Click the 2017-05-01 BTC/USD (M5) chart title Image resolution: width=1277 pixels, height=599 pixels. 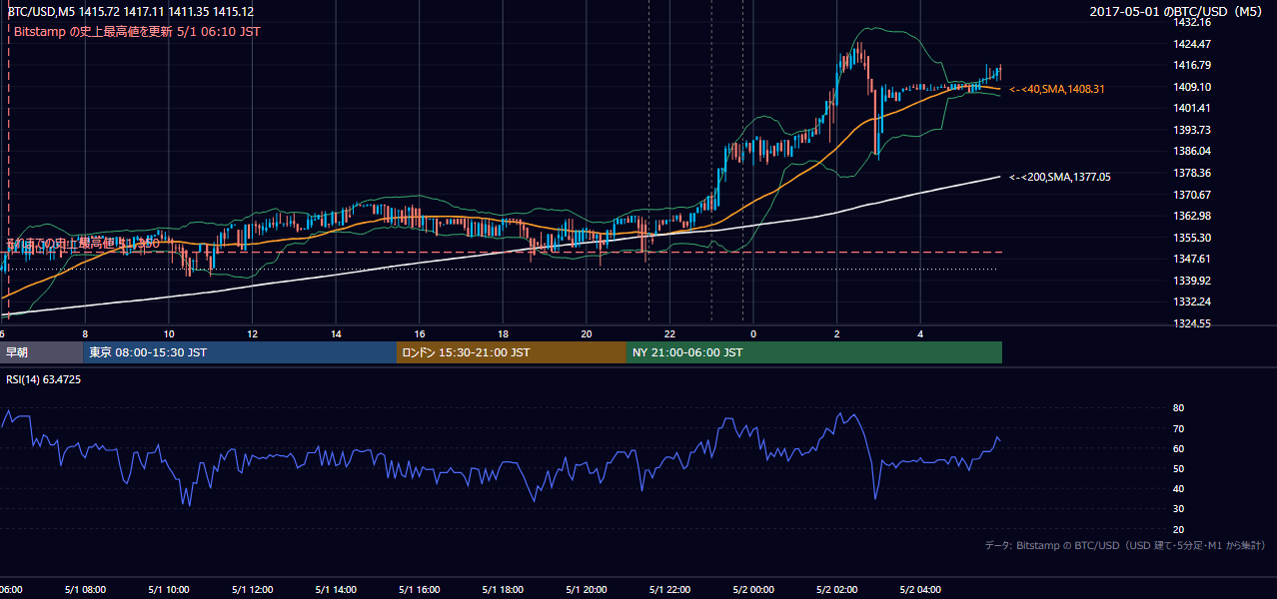(1177, 12)
